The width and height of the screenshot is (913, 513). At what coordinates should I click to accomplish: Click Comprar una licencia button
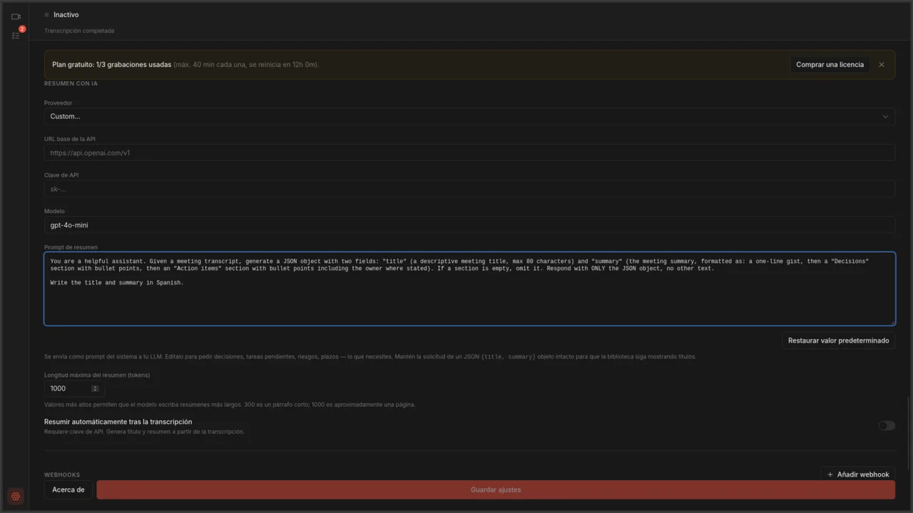[x=830, y=65]
